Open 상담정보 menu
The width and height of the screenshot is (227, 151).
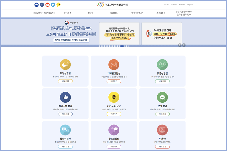[x=114, y=13]
